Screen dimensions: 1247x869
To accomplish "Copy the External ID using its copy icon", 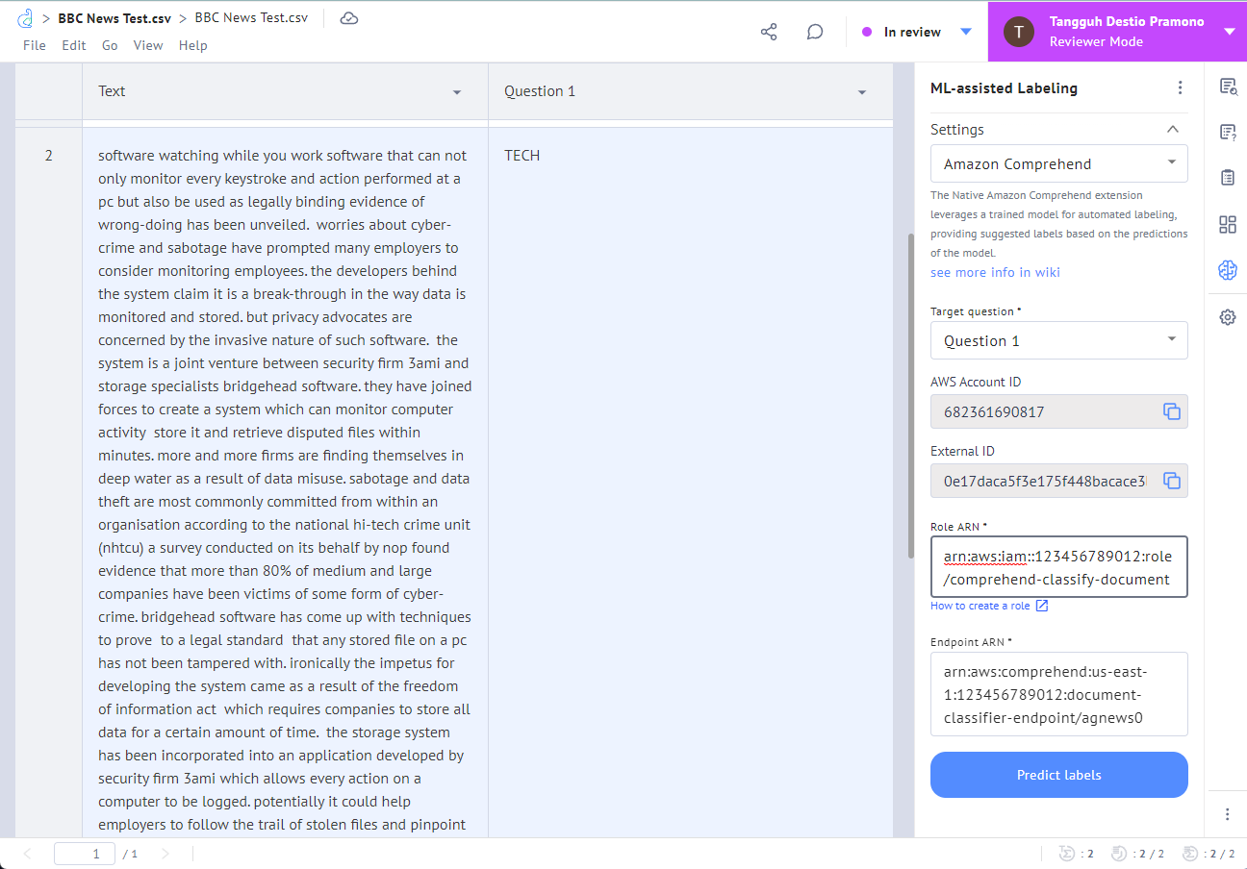I will pyautogui.click(x=1172, y=480).
